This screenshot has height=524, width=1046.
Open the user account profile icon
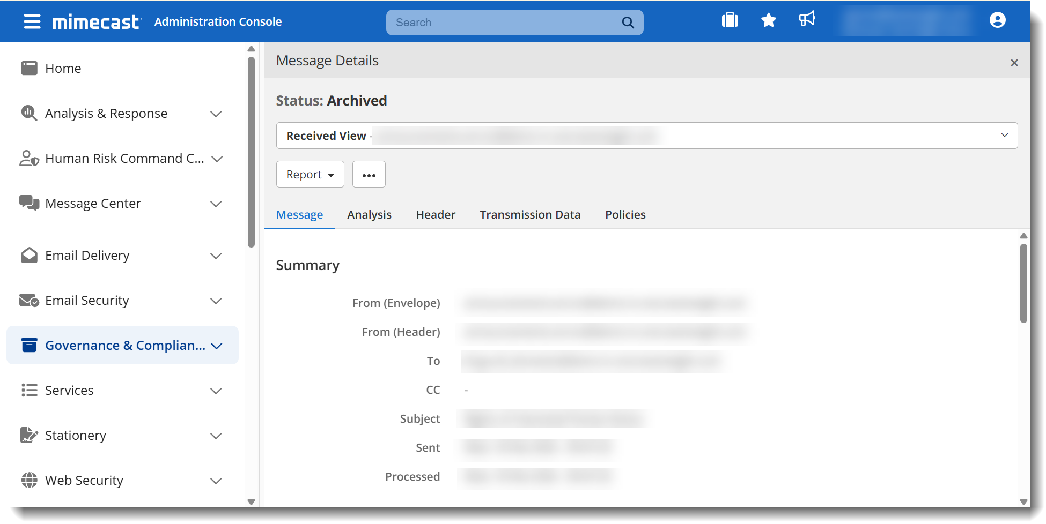click(x=997, y=20)
